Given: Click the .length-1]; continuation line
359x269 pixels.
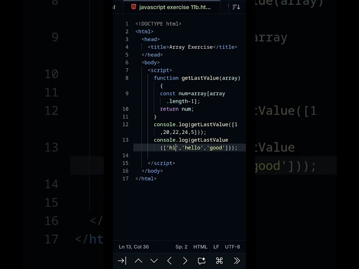Looking at the screenshot, I should click(183, 101).
